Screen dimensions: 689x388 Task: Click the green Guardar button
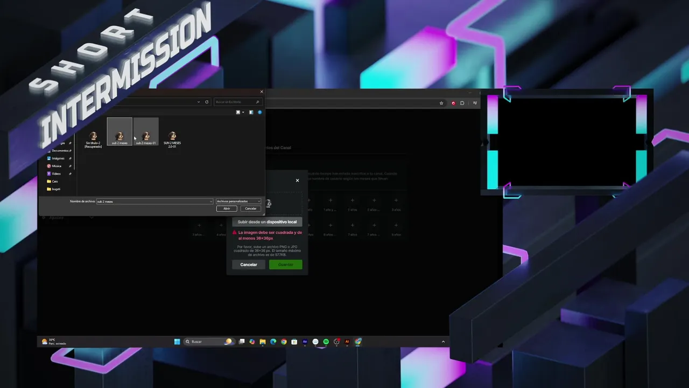tap(285, 265)
